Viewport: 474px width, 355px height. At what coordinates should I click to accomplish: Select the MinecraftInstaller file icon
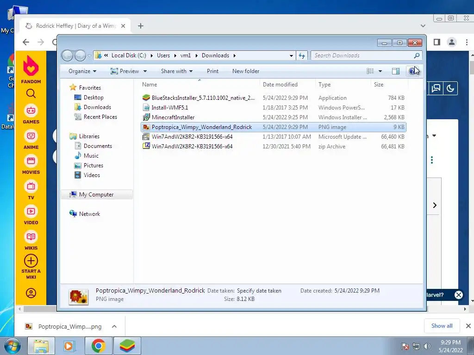(146, 117)
